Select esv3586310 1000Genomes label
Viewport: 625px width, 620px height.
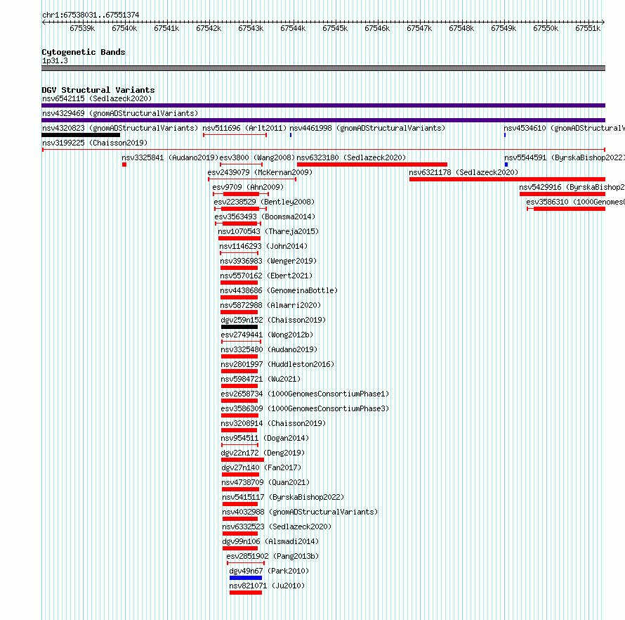[576, 202]
